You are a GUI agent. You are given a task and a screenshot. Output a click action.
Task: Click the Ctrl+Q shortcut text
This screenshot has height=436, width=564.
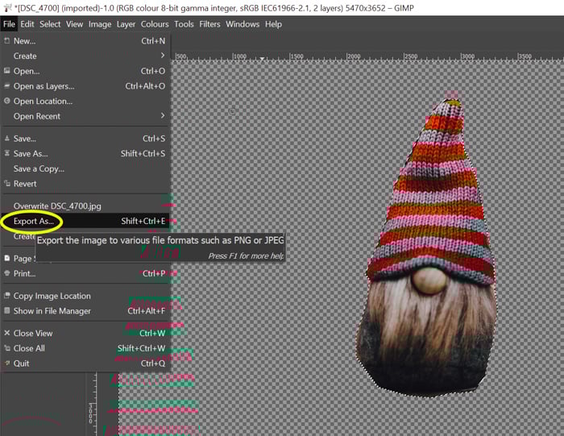153,363
